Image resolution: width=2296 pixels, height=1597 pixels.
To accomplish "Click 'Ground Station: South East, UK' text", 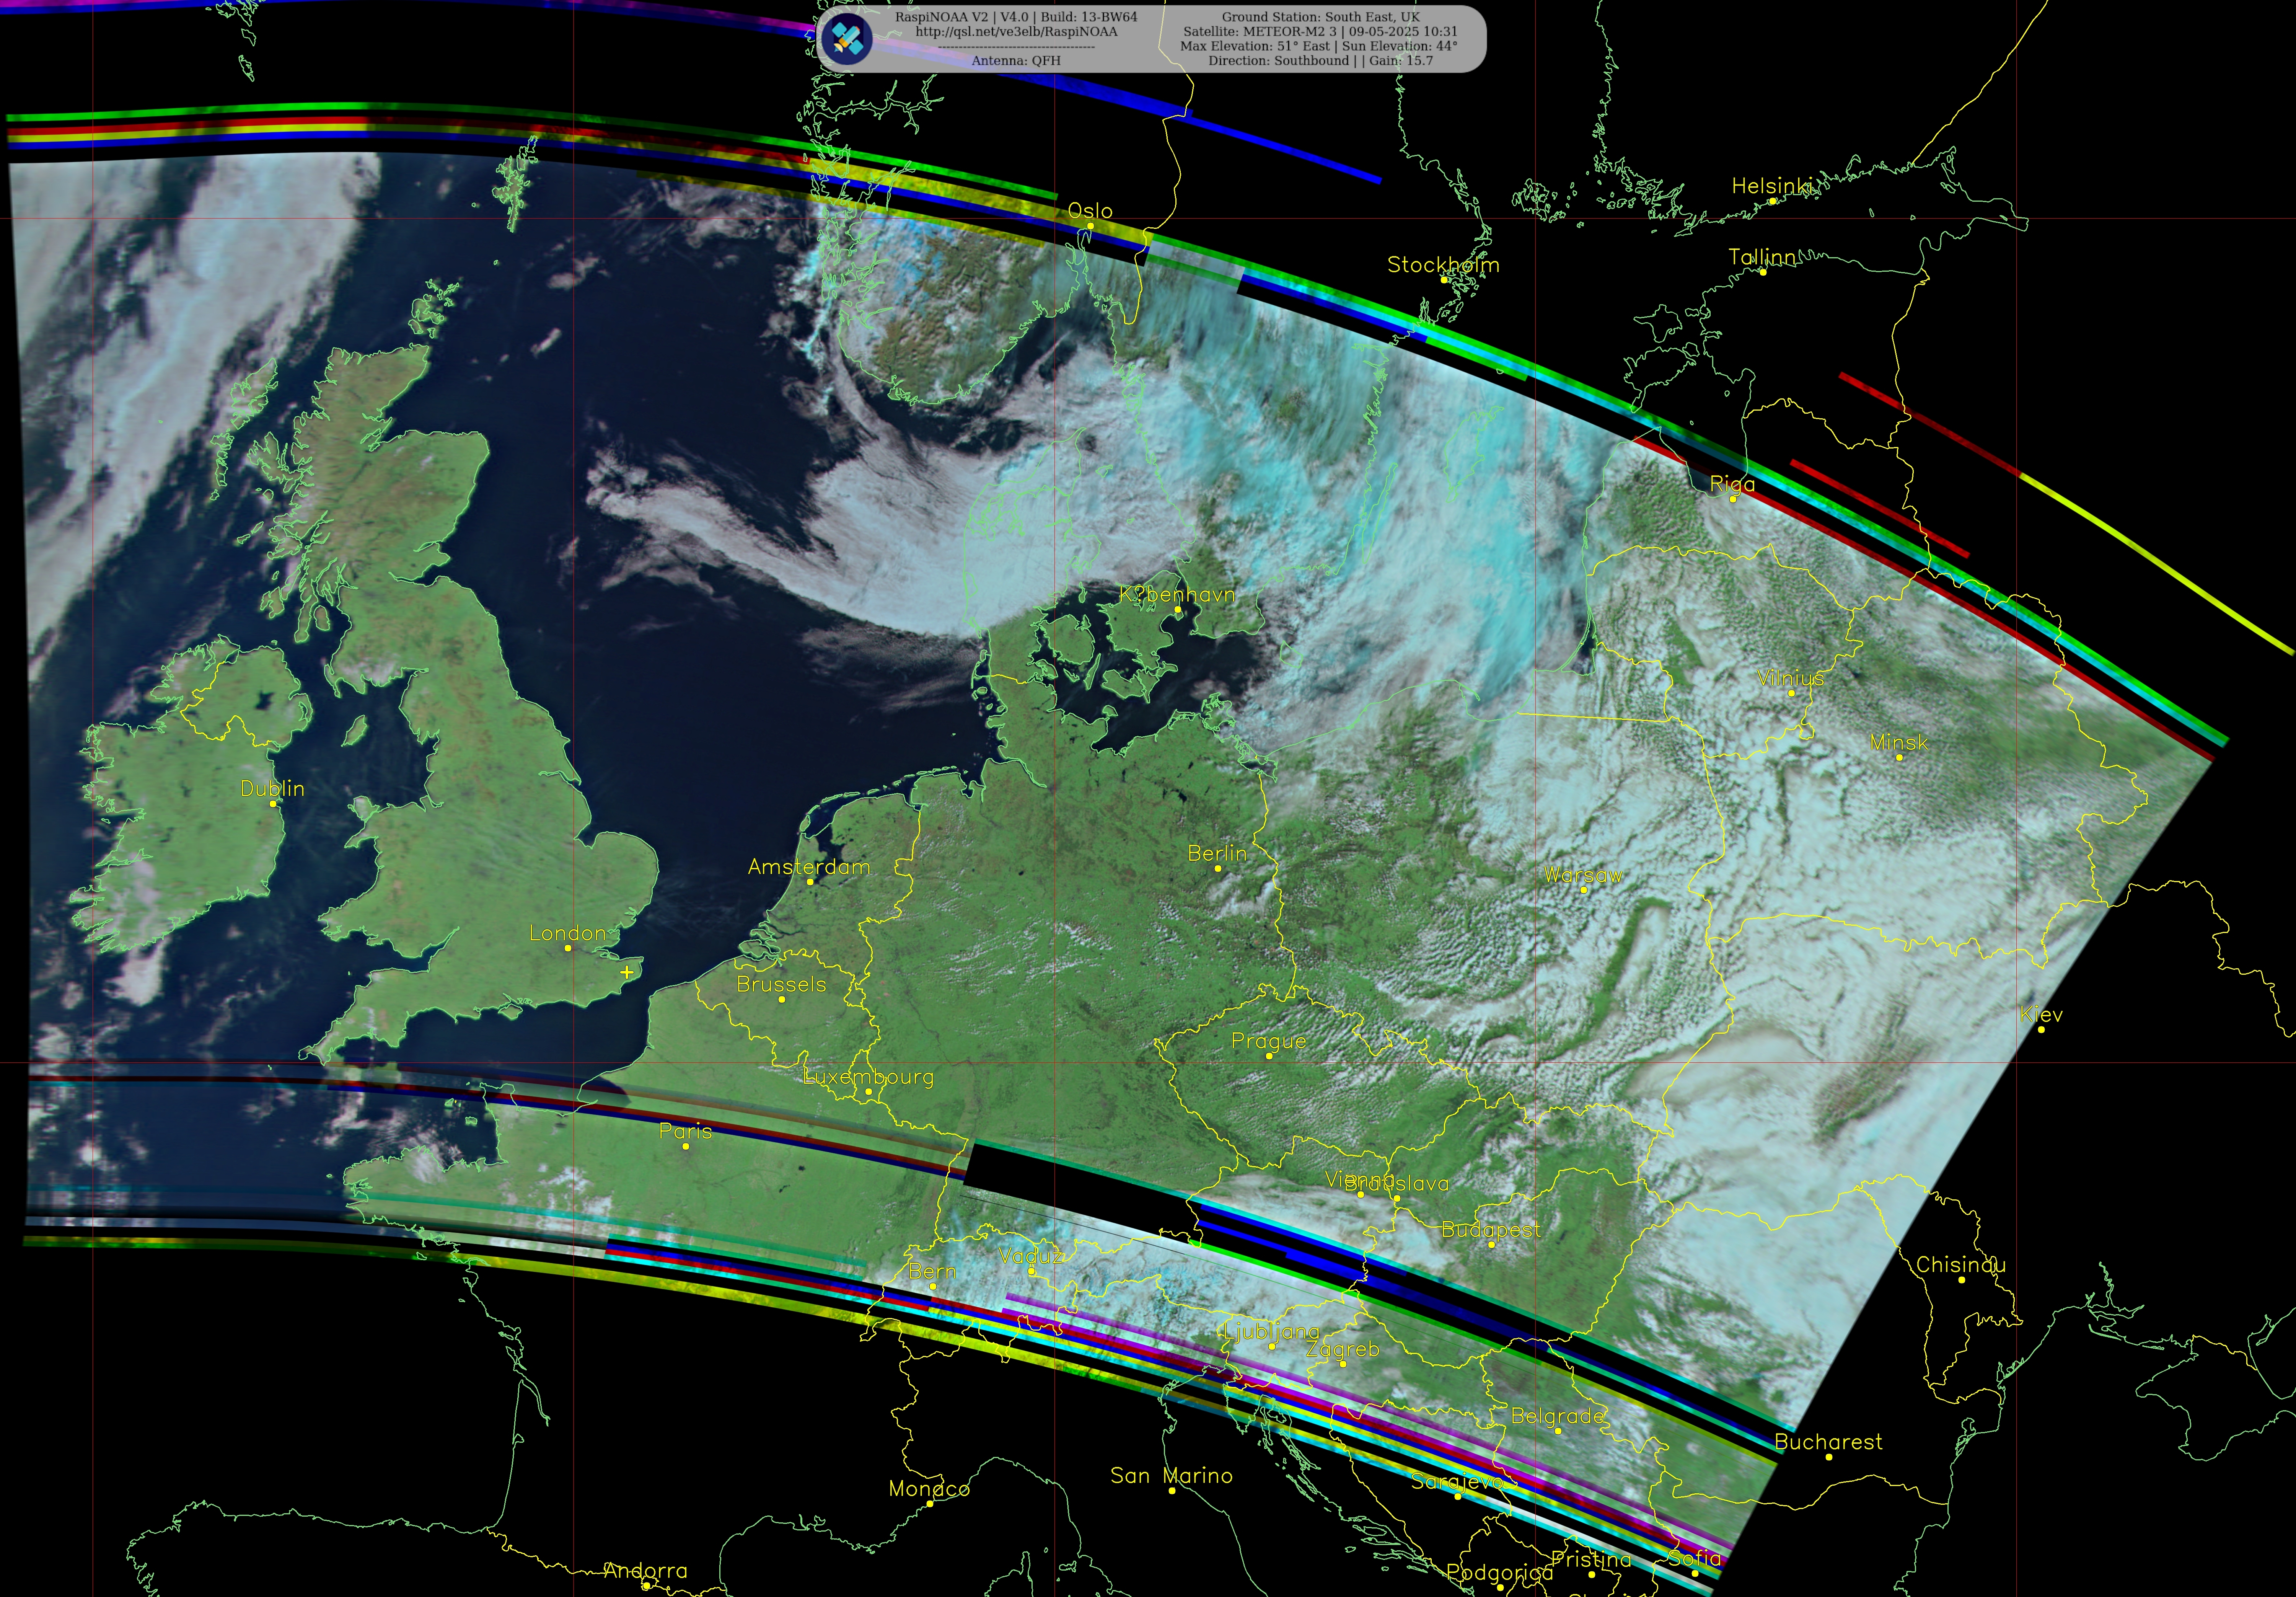I will point(1320,17).
